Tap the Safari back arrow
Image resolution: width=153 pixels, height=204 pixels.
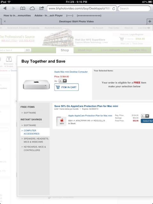coord(5,9)
